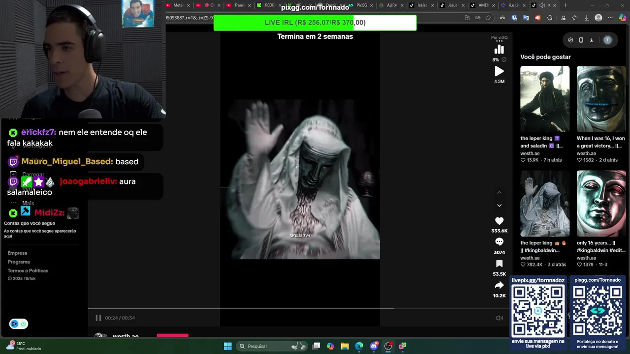Viewport: 630px width, 354px height.
Task: Click the 'Você pode gostar' heading
Action: coord(545,57)
